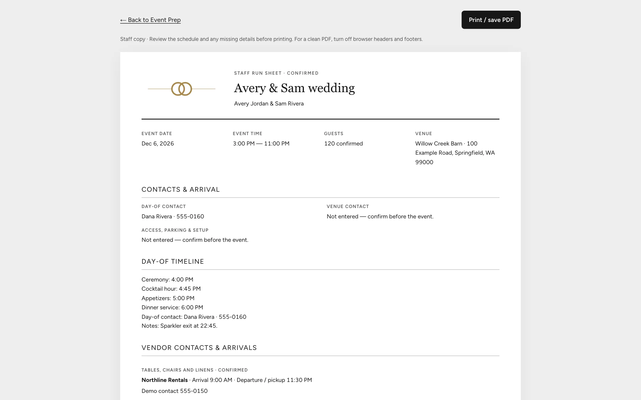This screenshot has width=641, height=400.
Task: Select day-of contact Dana Rivera · 555-0160
Action: point(173,217)
